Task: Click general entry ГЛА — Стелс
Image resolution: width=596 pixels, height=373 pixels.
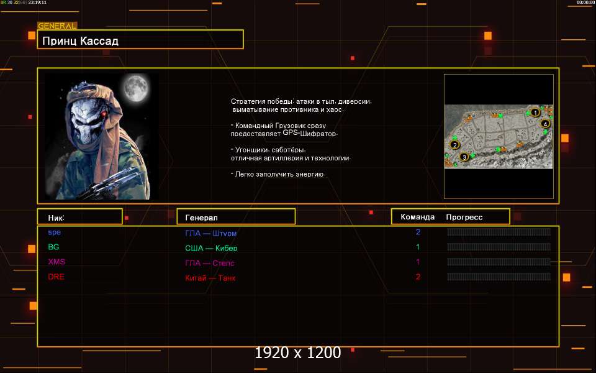Action: pos(210,262)
